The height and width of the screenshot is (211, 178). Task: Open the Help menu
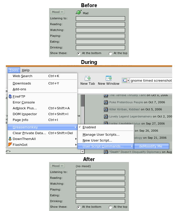26,70
